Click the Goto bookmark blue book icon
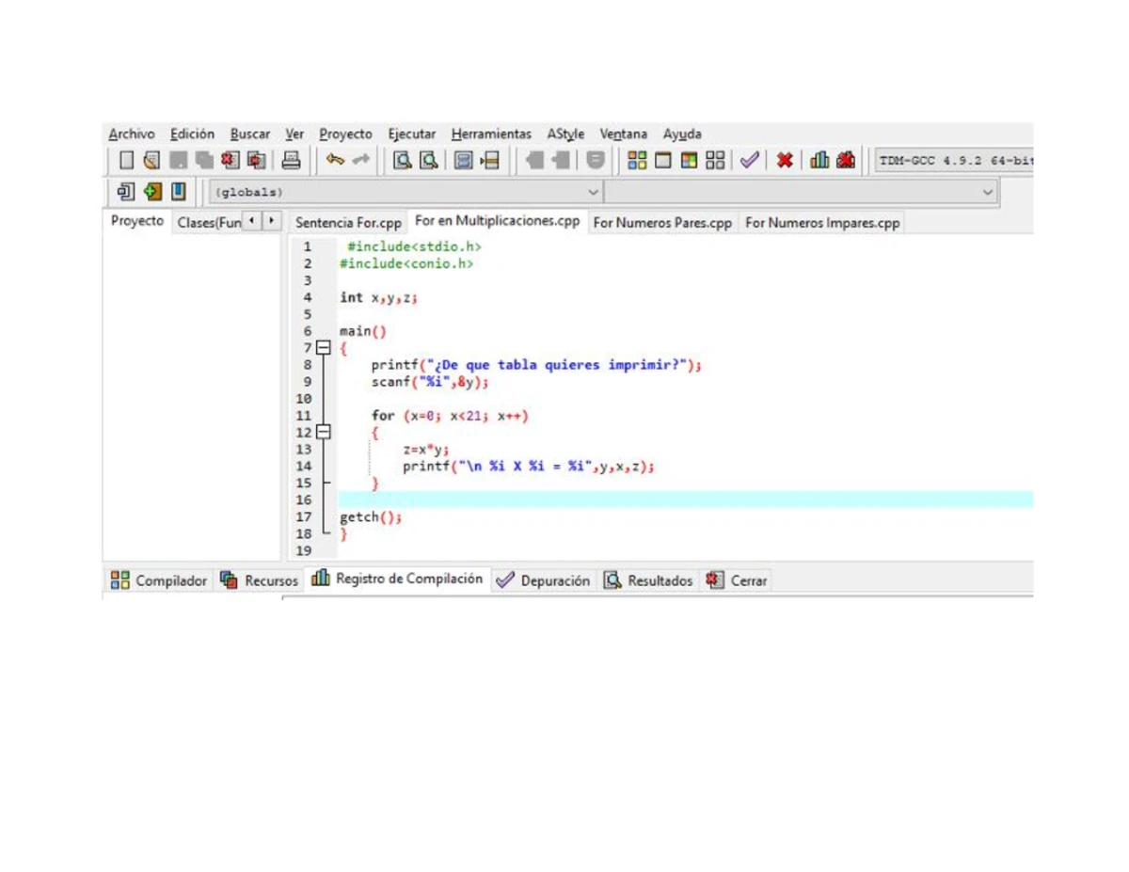1129x872 pixels. (x=178, y=192)
